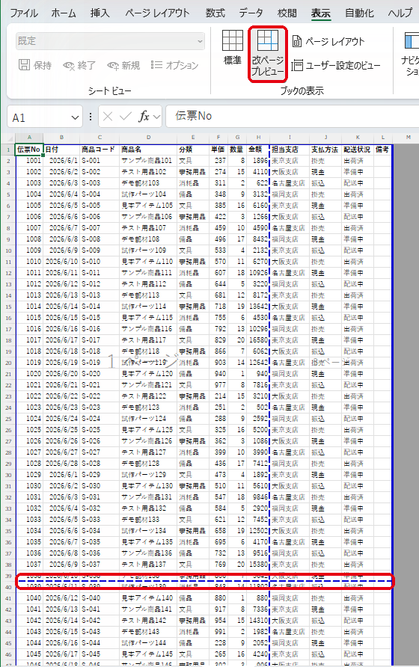This screenshot has width=419, height=667.
Task: Open the ファイル tab
Action: coord(24,13)
